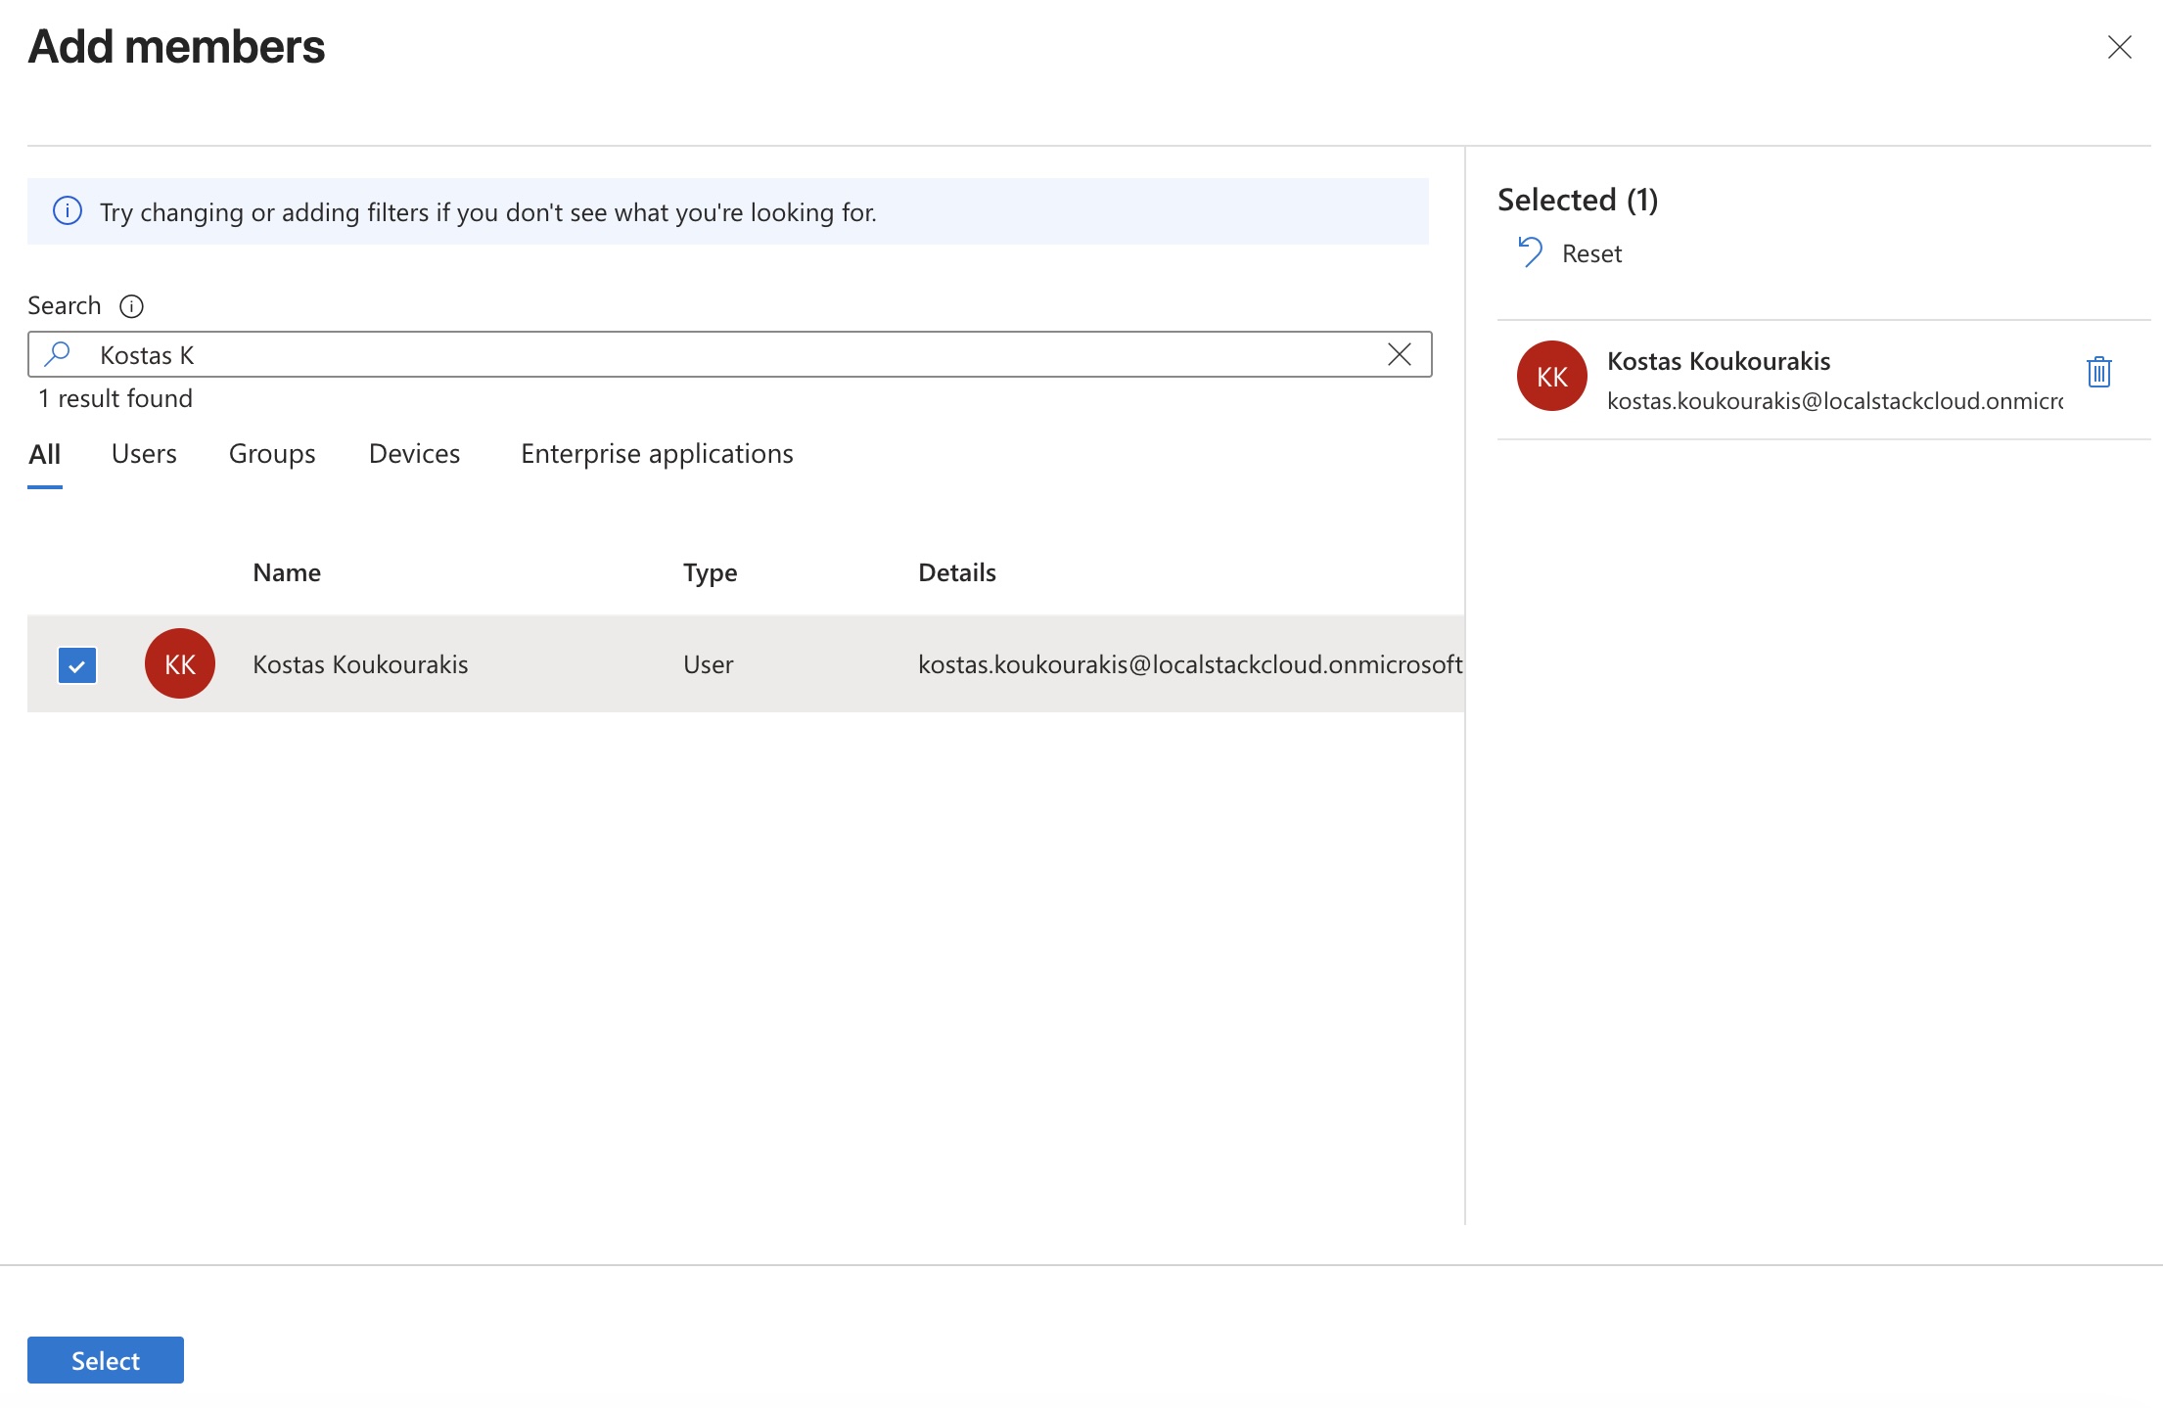Click Kostas Koukourakis name in Selected panel
2163x1408 pixels.
pyautogui.click(x=1719, y=361)
